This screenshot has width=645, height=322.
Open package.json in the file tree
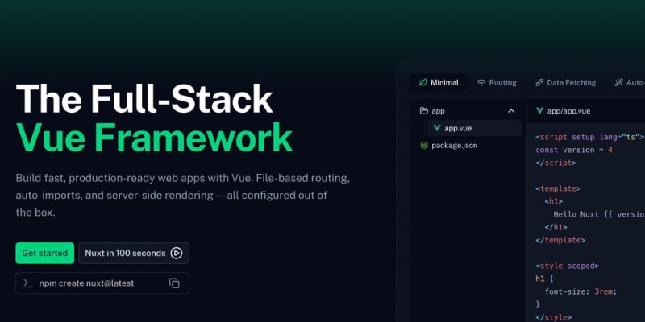click(x=456, y=145)
